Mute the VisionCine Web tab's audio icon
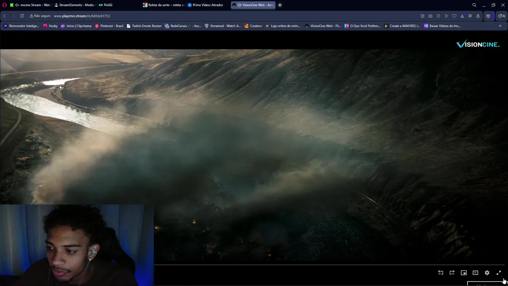 (x=239, y=5)
